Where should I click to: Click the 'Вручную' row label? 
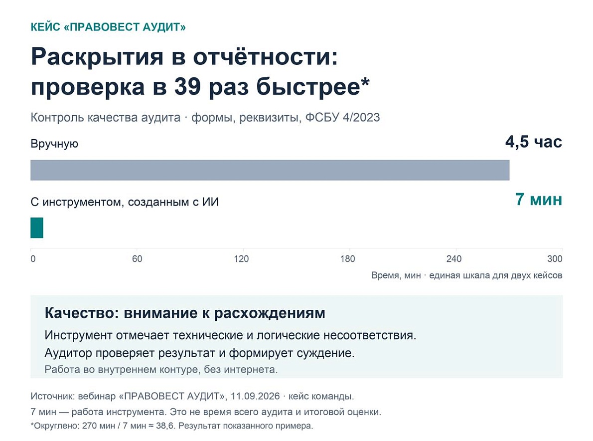tap(54, 144)
